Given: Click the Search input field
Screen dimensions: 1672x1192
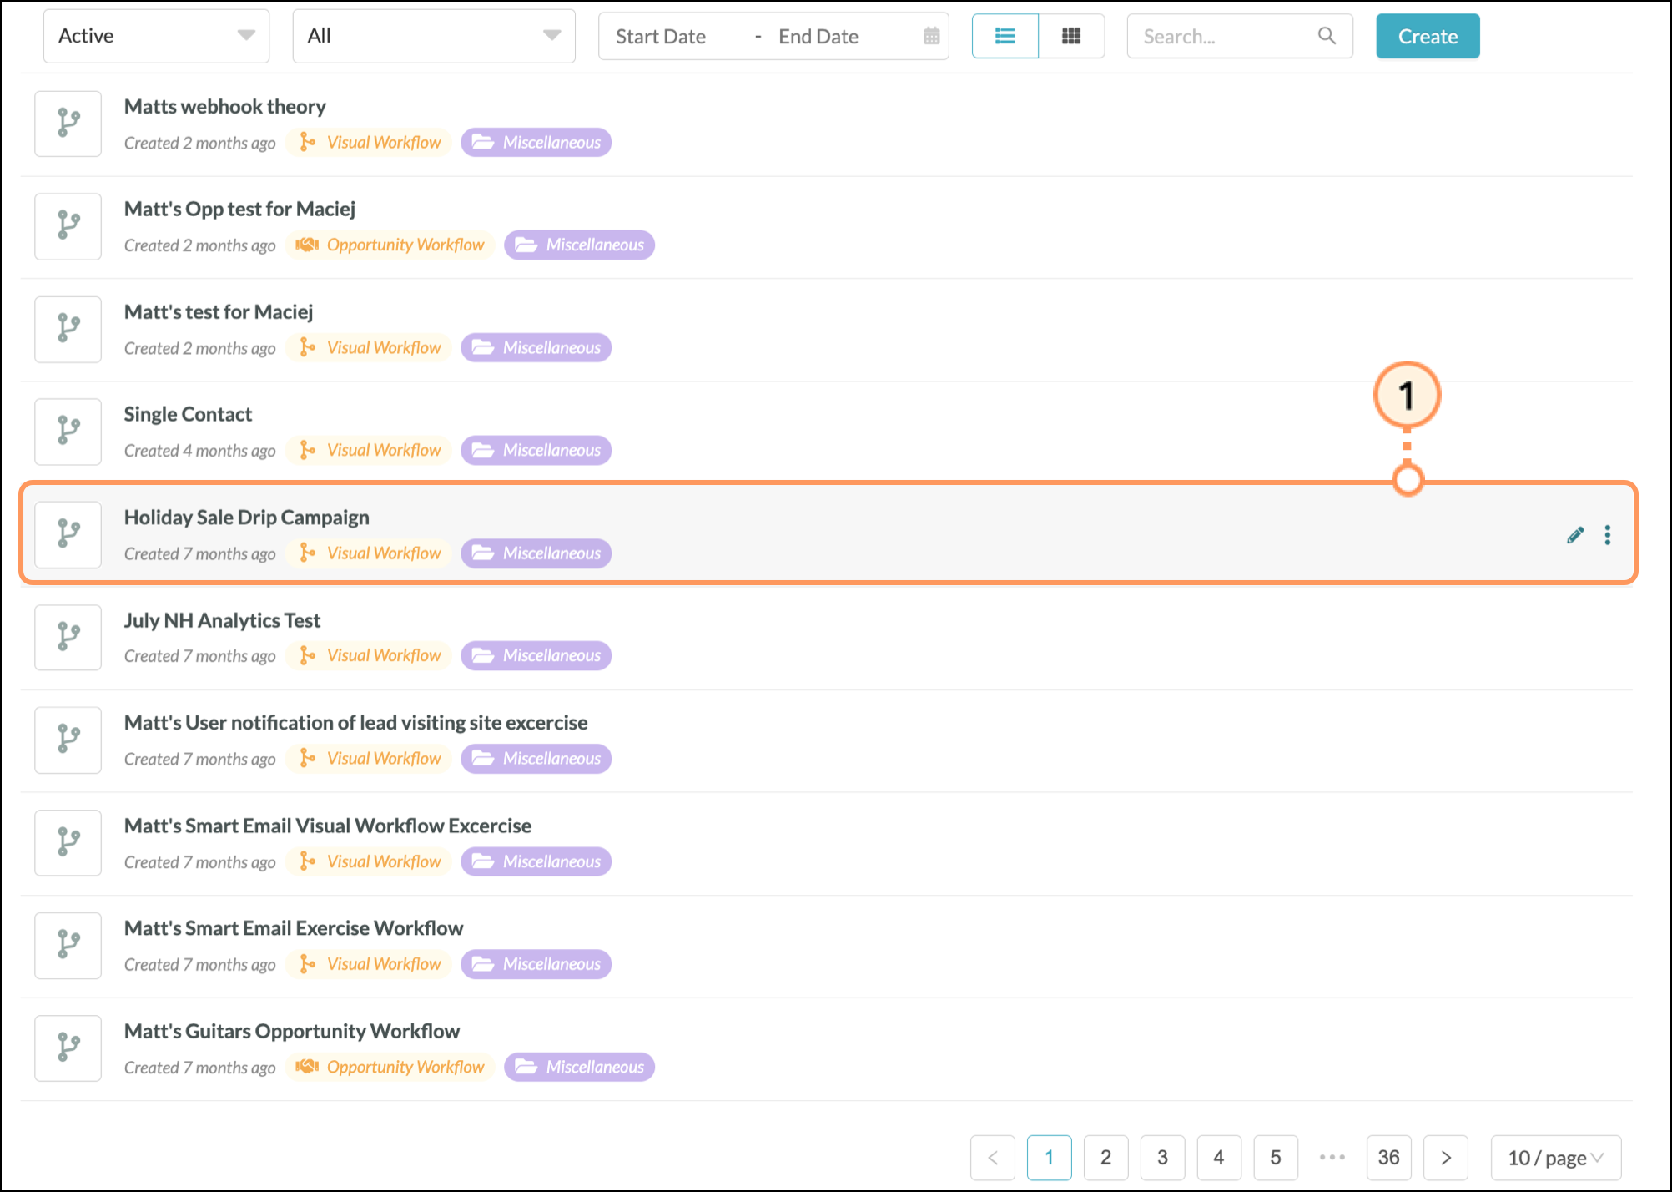Looking at the screenshot, I should click(x=1222, y=36).
